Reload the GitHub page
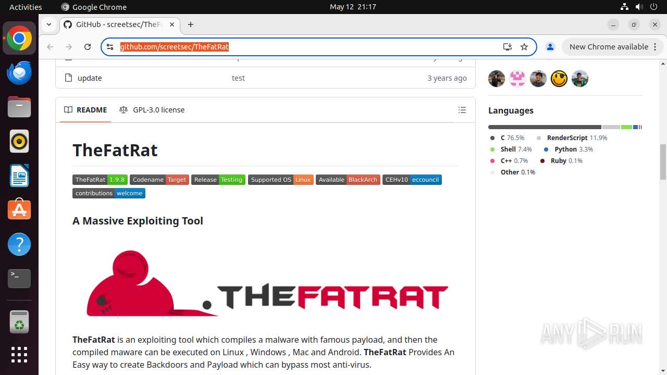 click(x=88, y=47)
